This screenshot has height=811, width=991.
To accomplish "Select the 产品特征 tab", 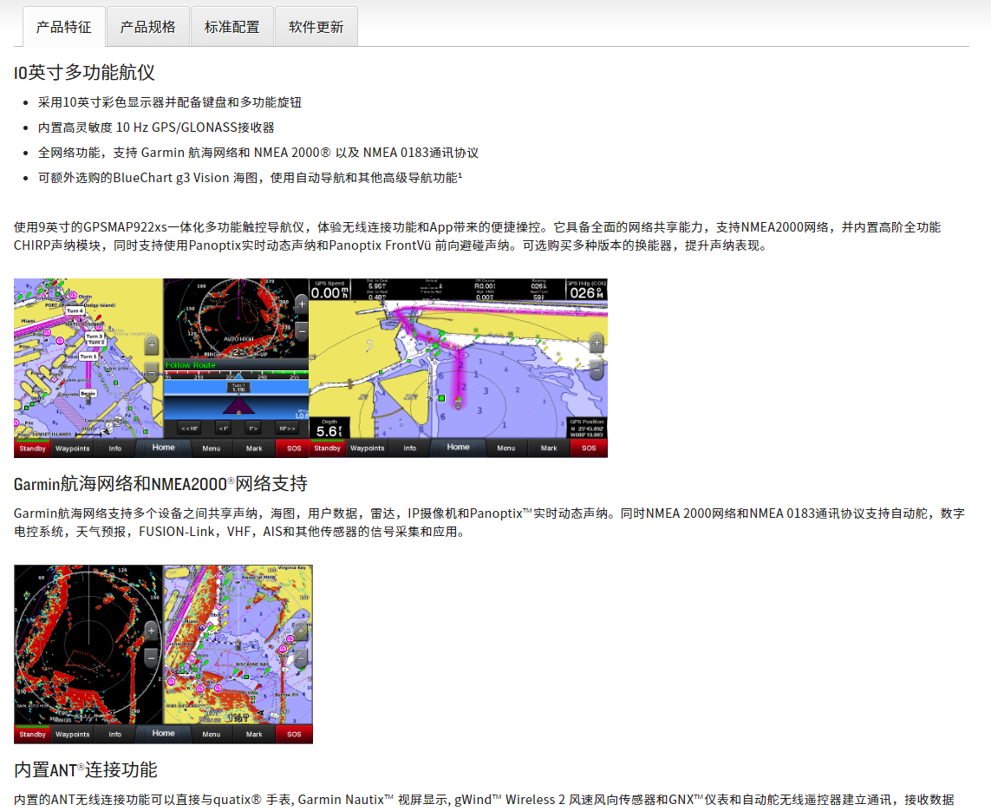I will click(64, 27).
